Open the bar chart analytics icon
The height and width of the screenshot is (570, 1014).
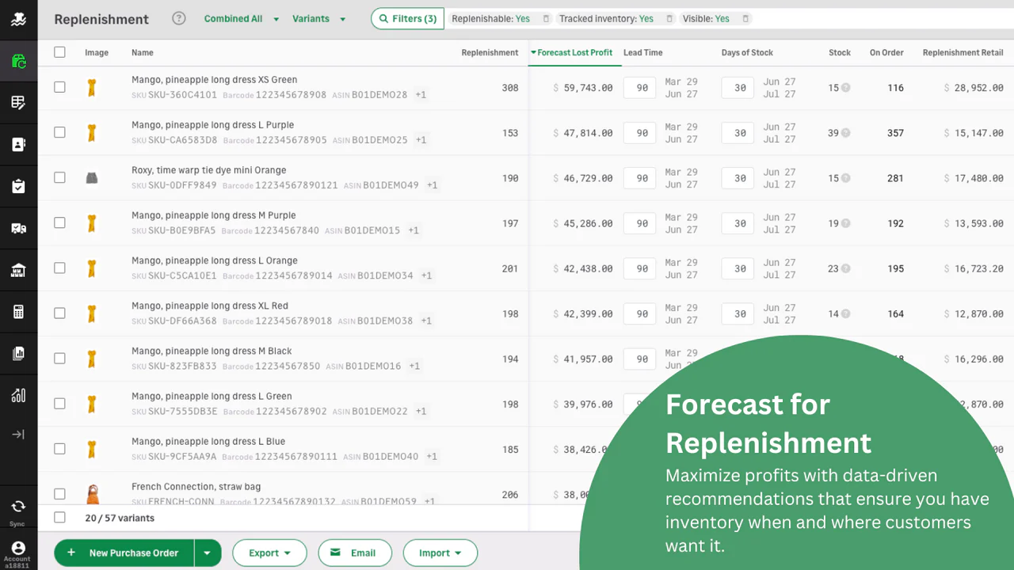[x=18, y=395]
